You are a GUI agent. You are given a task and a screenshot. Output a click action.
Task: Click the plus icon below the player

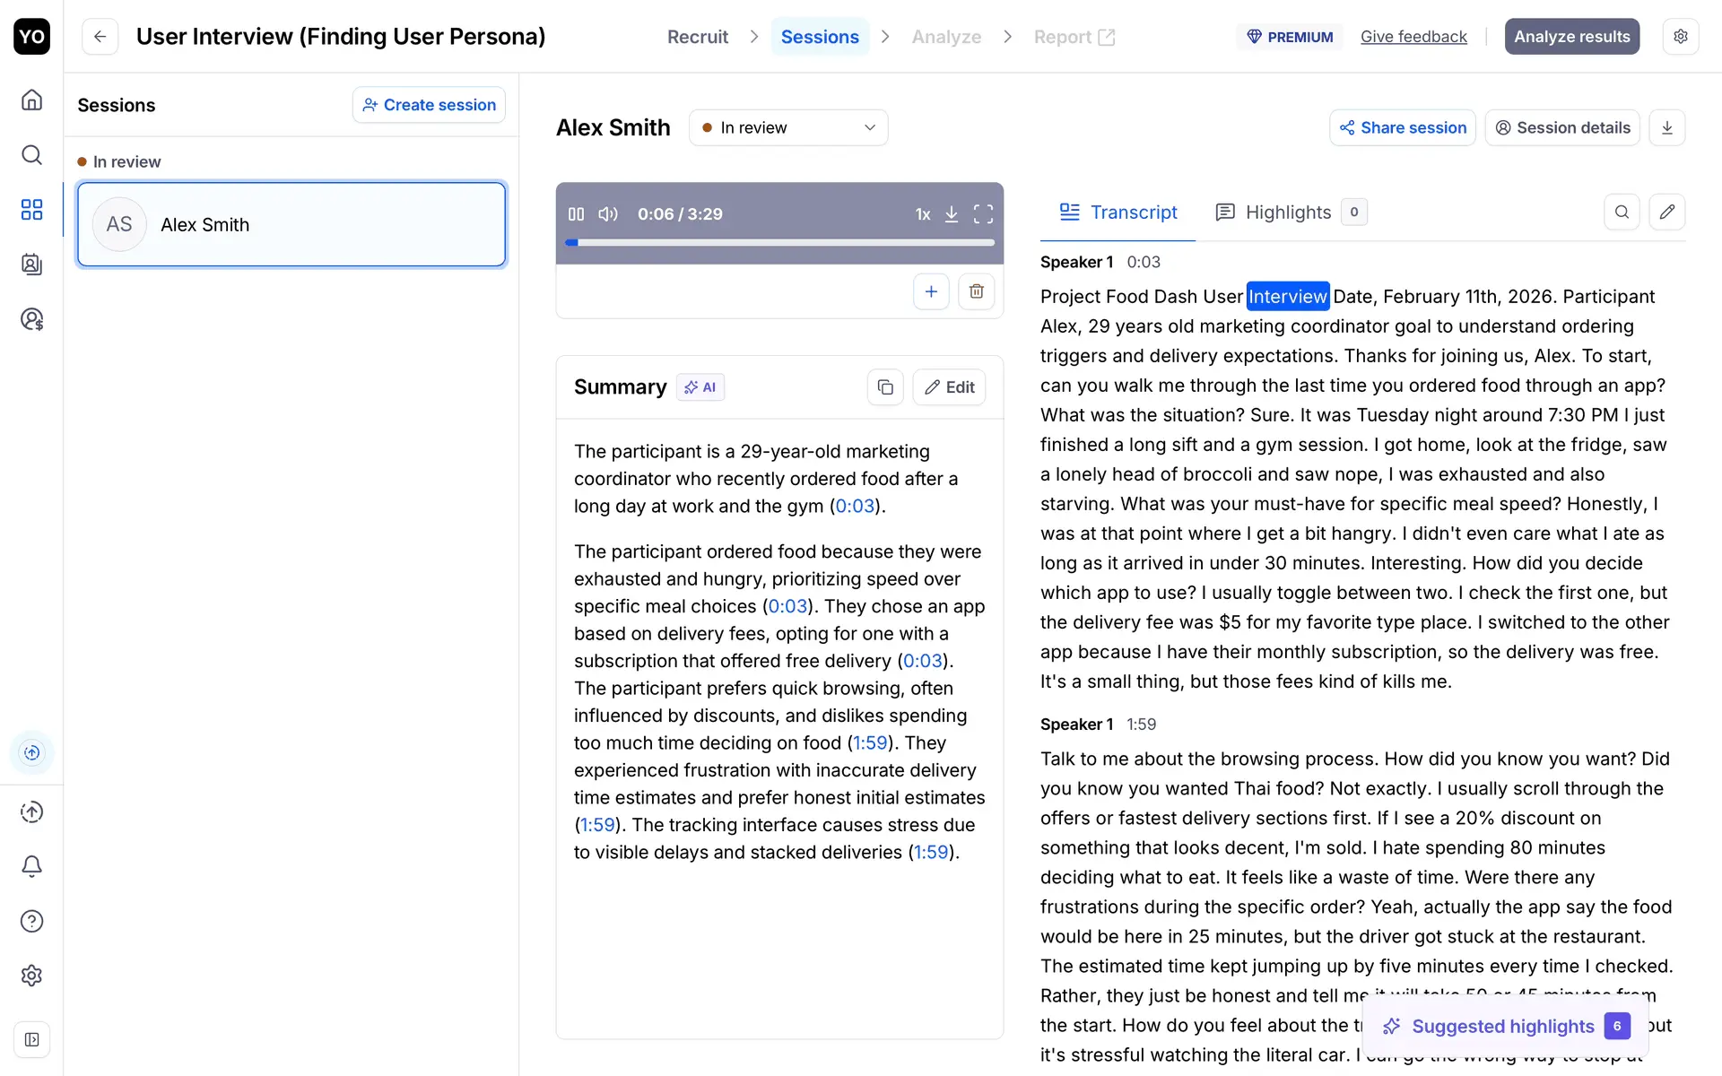pos(931,291)
